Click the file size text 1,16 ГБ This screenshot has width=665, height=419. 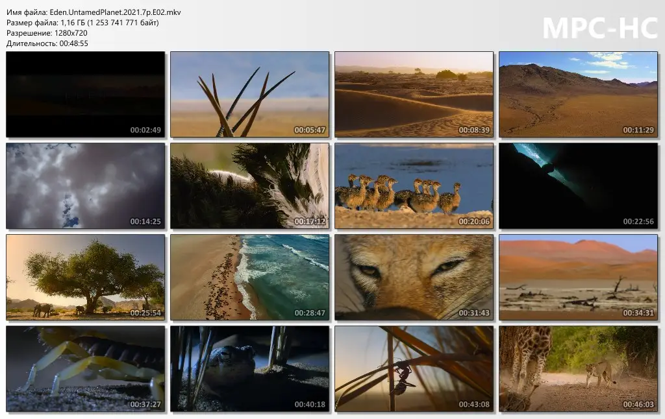tap(73, 23)
